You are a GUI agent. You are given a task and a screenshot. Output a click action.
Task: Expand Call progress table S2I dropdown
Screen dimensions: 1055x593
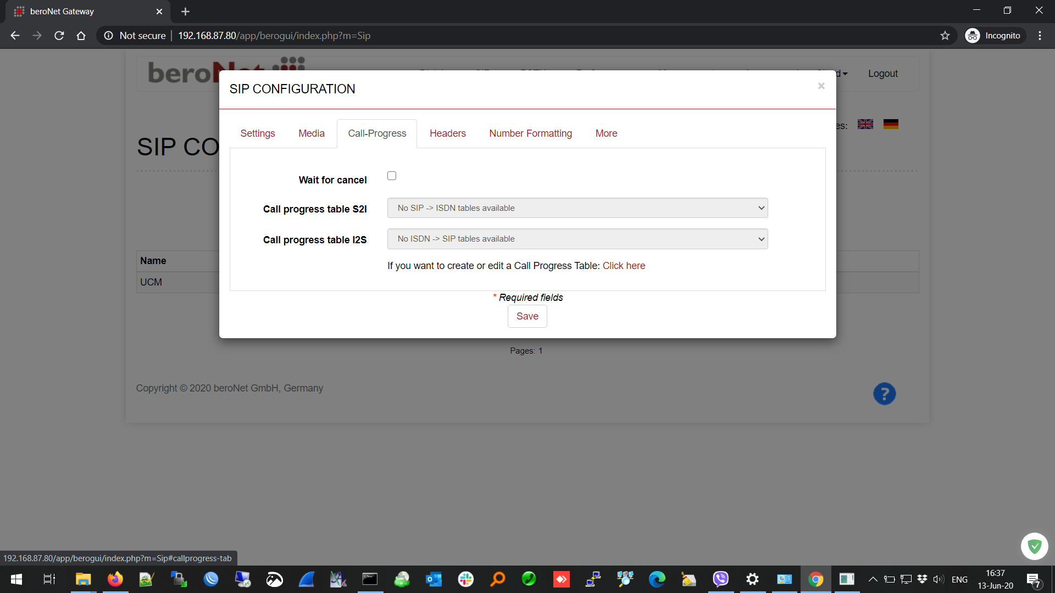pos(578,208)
